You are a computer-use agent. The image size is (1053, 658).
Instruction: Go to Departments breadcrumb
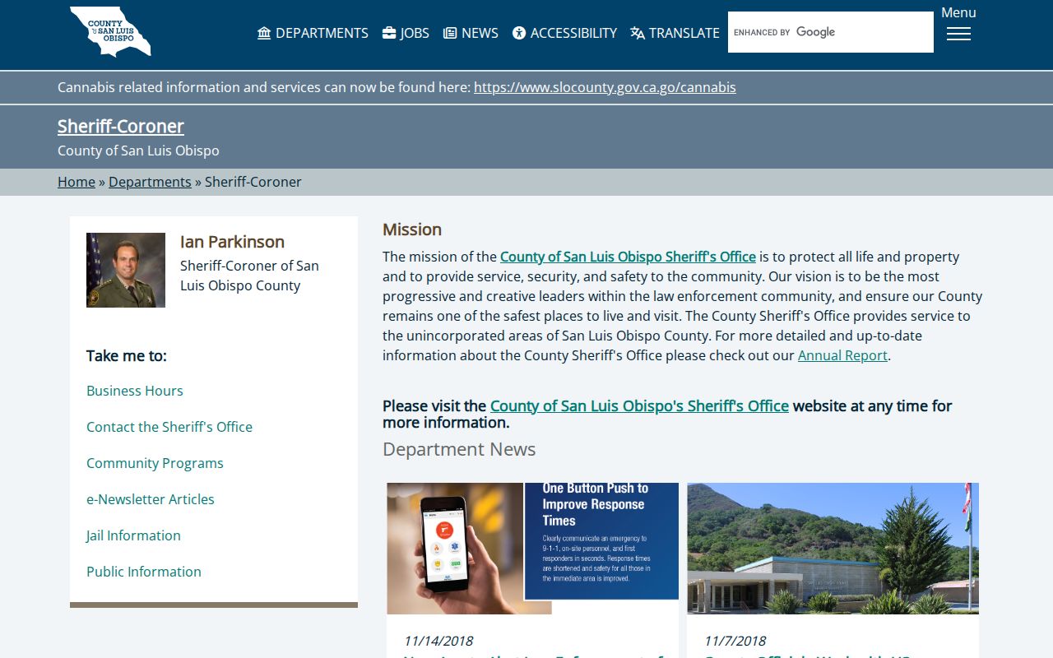150,182
